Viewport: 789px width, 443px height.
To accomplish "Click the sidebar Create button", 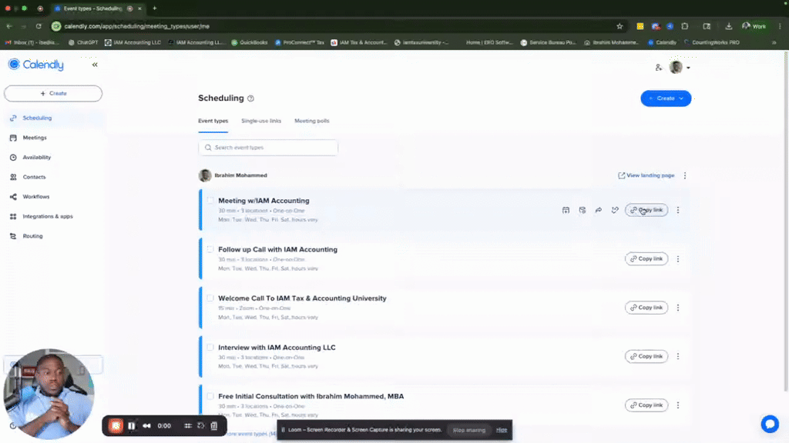I will pyautogui.click(x=53, y=93).
